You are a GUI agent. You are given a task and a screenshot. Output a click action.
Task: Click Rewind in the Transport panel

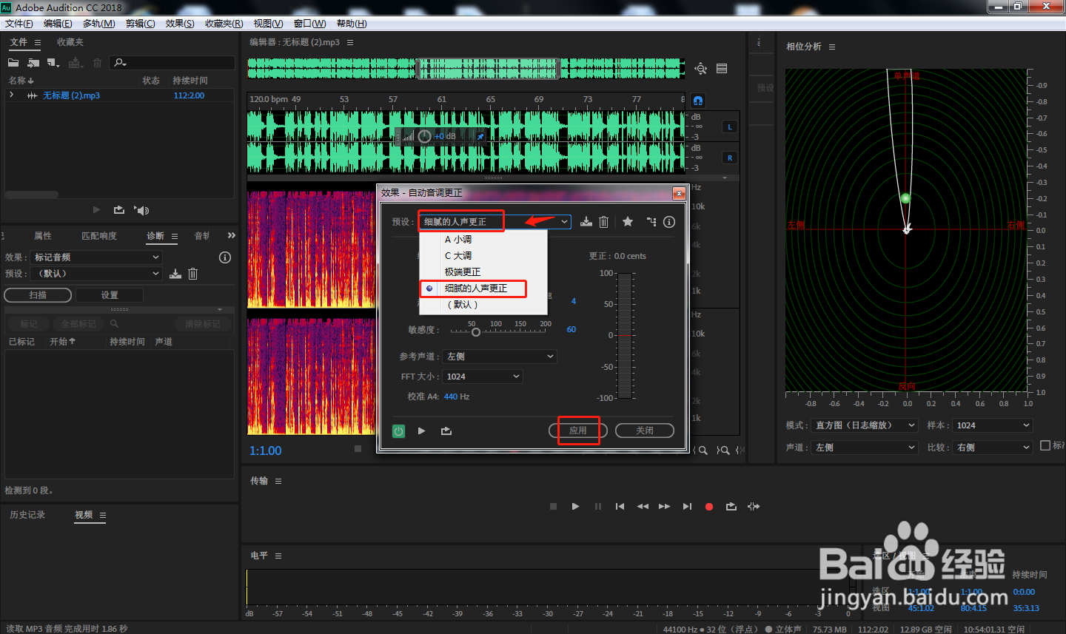(643, 507)
